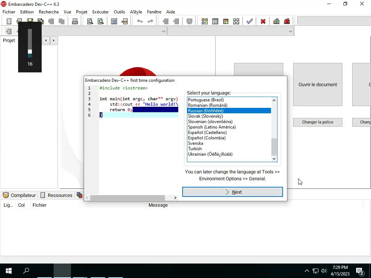Click the Find magnifier toolbar icon
Screen dimensions: 371x278
click(x=90, y=21)
